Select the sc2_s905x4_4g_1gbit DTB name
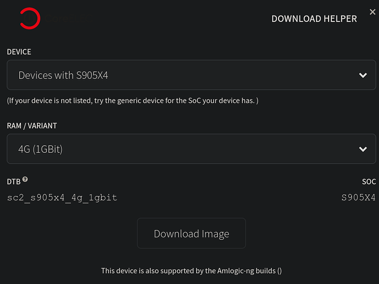 coord(62,198)
